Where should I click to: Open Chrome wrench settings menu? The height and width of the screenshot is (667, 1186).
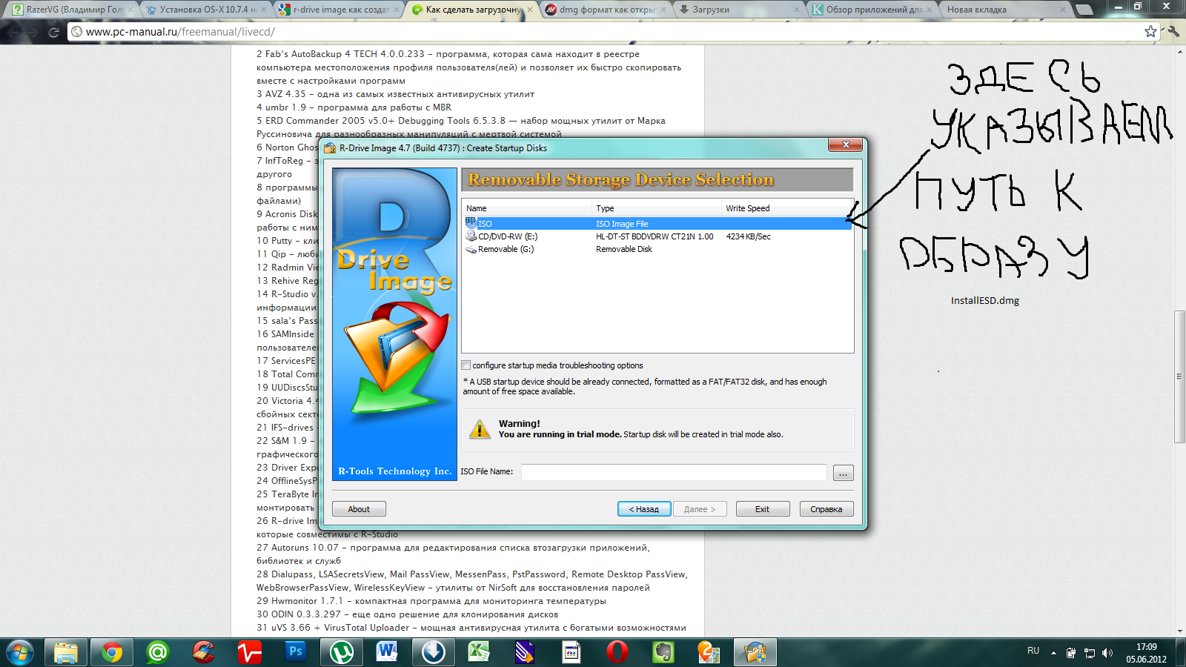point(1173,31)
